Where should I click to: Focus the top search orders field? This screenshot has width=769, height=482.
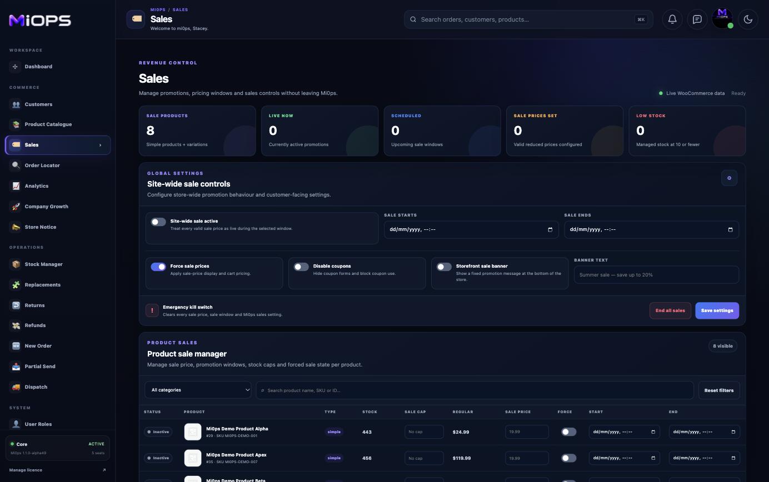point(528,19)
